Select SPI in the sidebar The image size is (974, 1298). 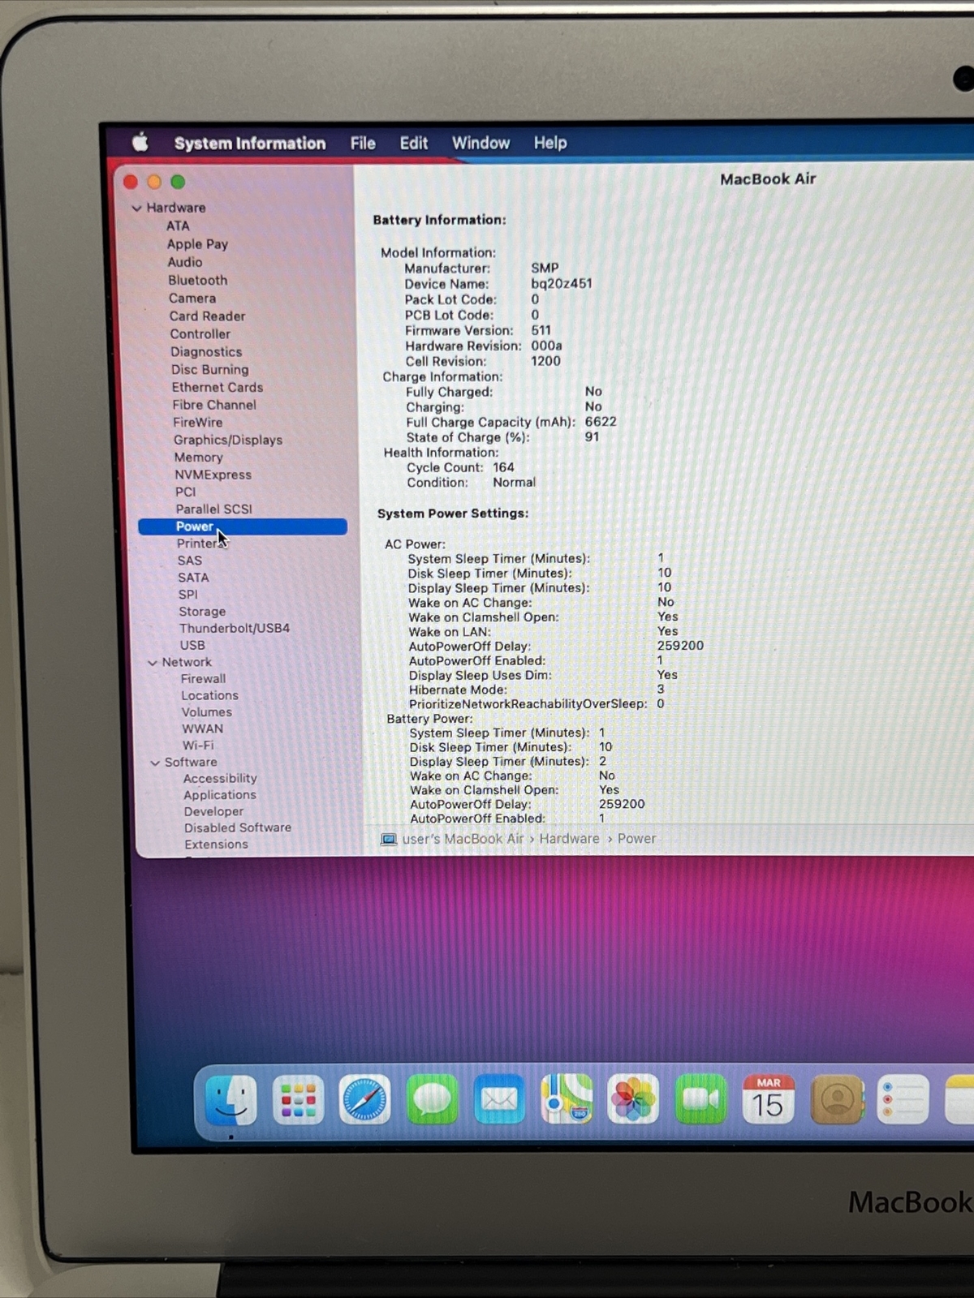(187, 595)
